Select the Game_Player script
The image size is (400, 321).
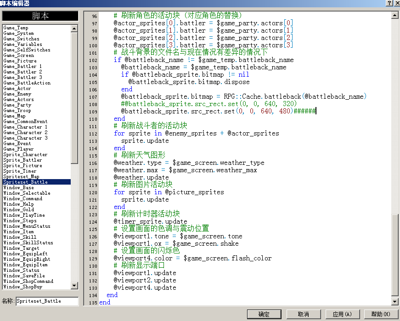click(19, 149)
